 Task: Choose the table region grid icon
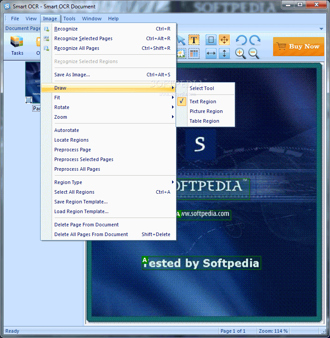click(194, 53)
